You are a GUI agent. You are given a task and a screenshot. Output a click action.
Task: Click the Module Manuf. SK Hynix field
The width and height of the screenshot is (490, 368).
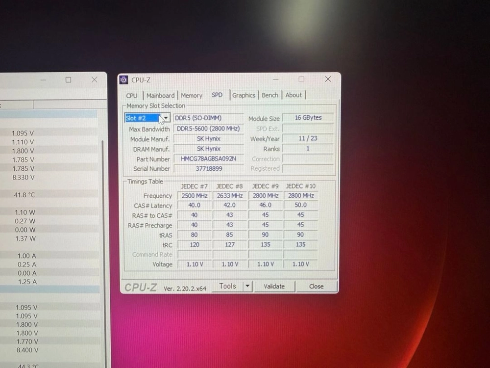[x=208, y=139]
